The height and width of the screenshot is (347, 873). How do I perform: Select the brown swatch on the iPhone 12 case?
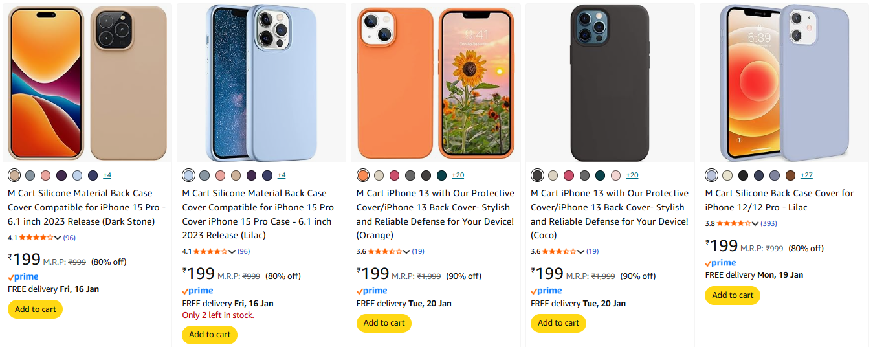[790, 175]
